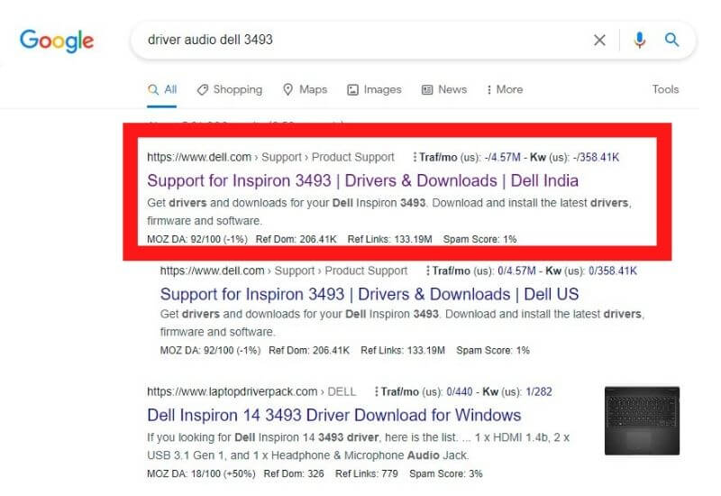This screenshot has height=496, width=721.
Task: Switch to the Images tab
Action: pyautogui.click(x=374, y=89)
